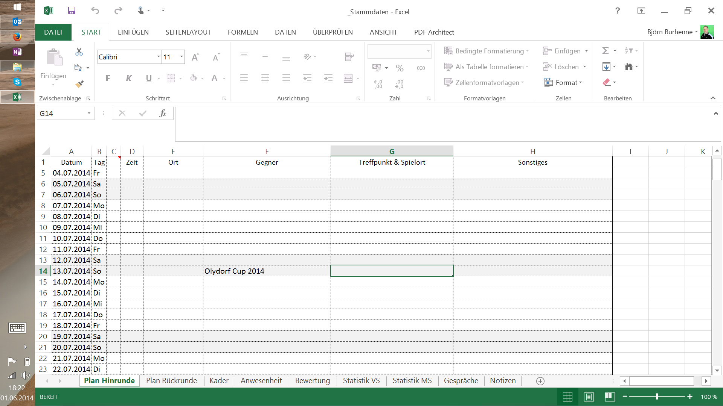Screen dimensions: 723x406
Task: Open Skype from the taskbar
Action: pos(17,82)
